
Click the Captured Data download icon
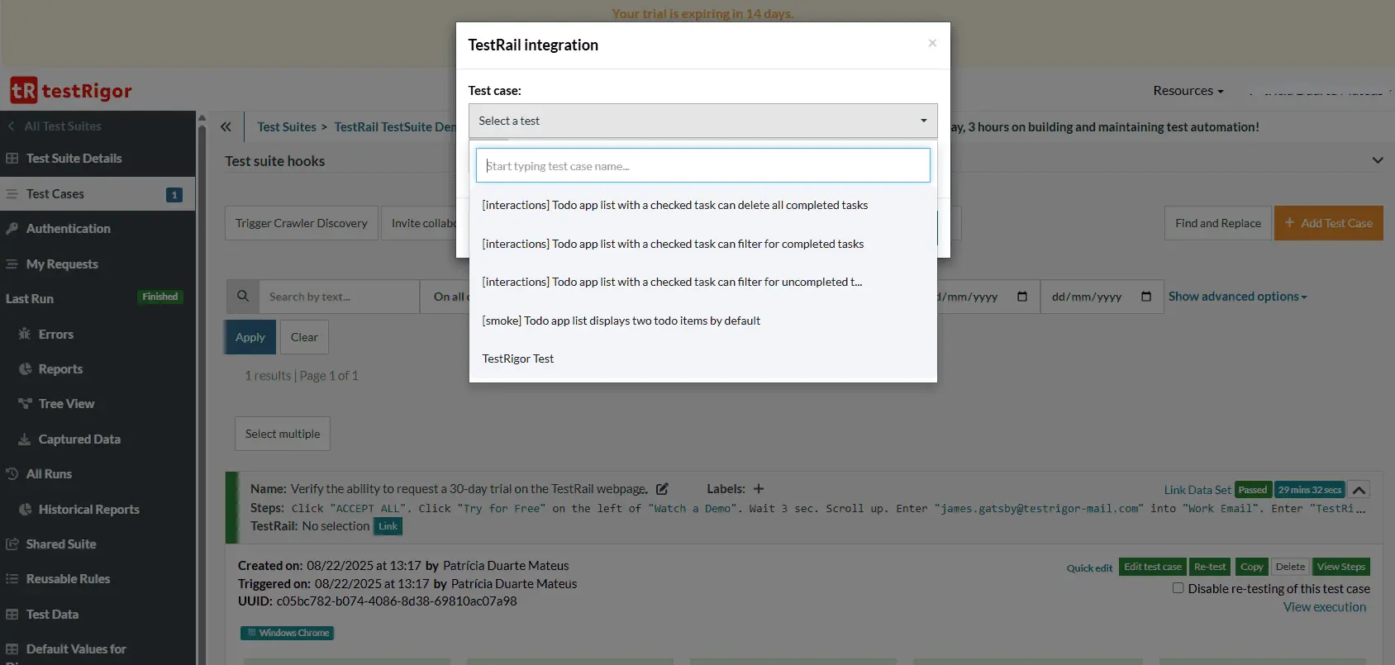click(25, 439)
